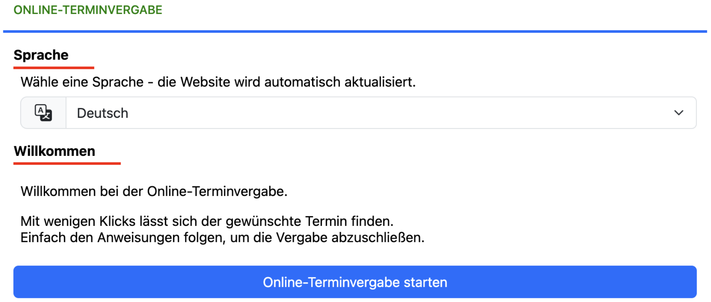Click the word "Deutsch" in the selector
The image size is (711, 302).
[102, 113]
